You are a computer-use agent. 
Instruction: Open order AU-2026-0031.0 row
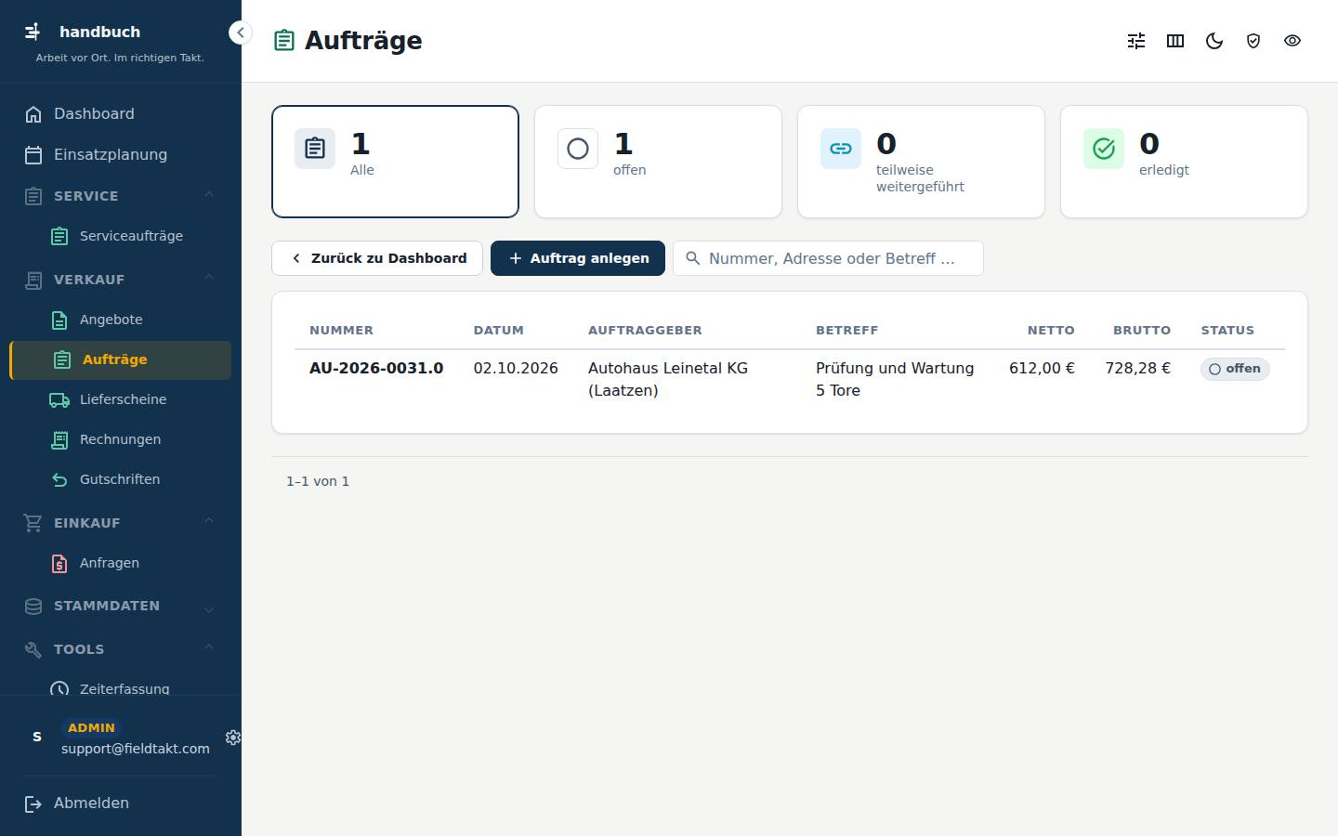tap(790, 379)
